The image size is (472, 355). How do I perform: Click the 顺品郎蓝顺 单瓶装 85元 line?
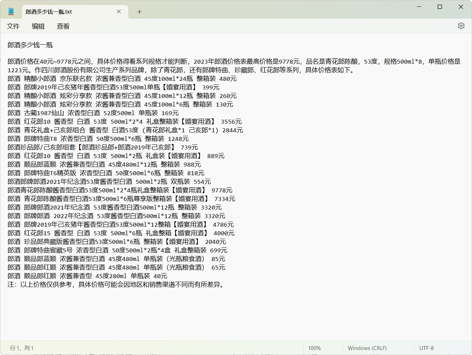pos(116,259)
